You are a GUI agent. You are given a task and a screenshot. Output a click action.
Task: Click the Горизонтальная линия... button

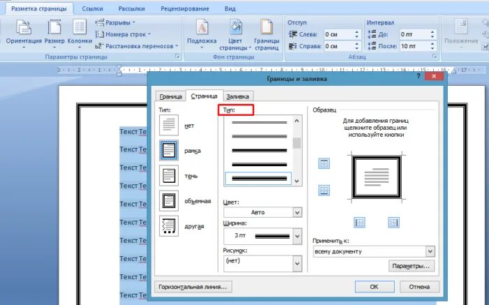coord(193,287)
